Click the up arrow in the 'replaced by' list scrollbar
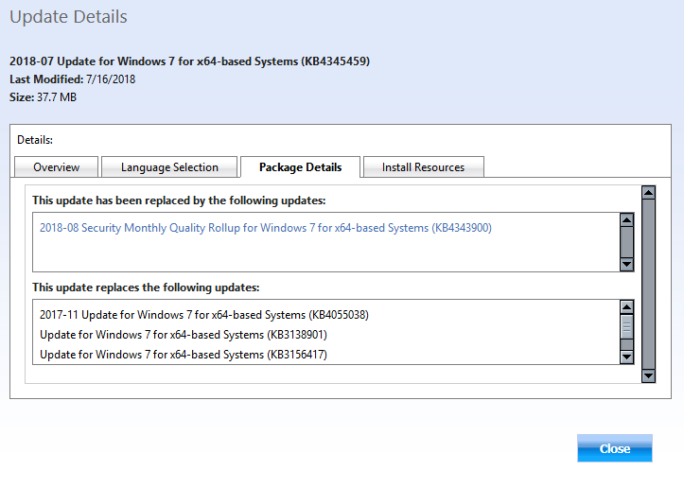Screen dimensions: 684x488 point(626,220)
